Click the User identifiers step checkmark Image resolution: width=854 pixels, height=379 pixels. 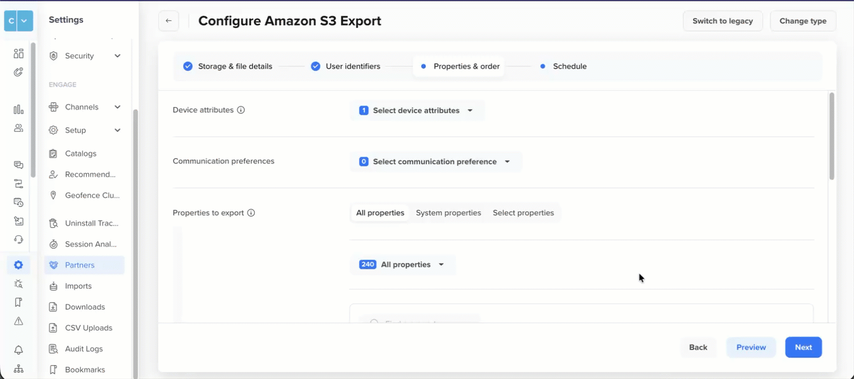[x=315, y=66]
